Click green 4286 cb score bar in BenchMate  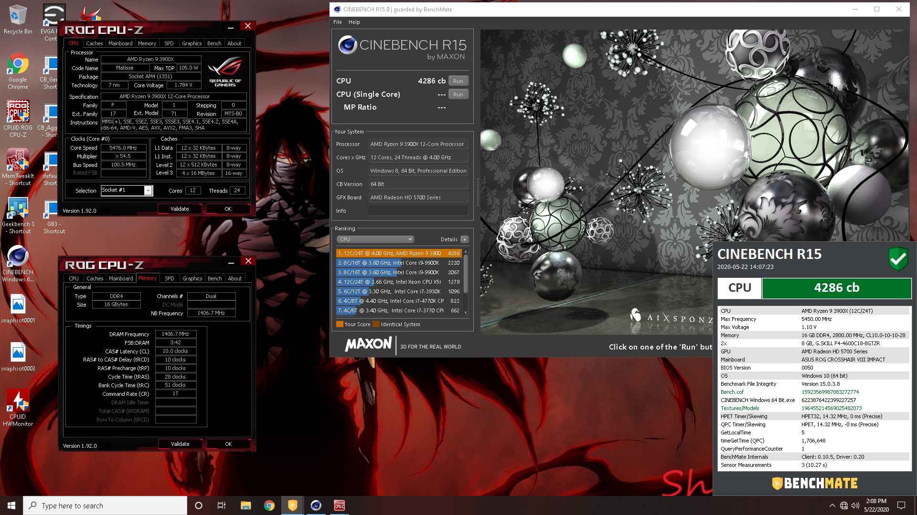837,288
